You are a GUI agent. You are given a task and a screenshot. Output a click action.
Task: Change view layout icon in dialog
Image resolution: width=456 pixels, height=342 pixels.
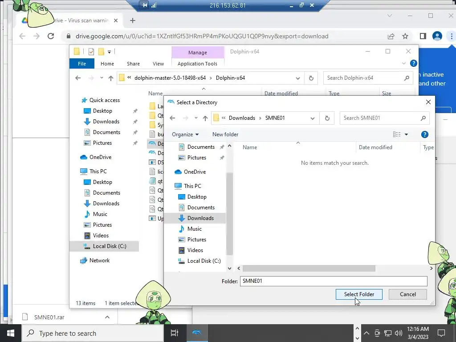[x=397, y=134]
